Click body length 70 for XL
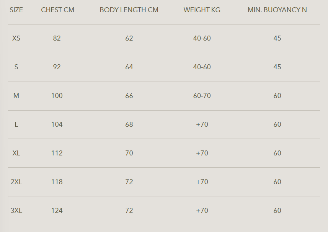 (x=129, y=153)
